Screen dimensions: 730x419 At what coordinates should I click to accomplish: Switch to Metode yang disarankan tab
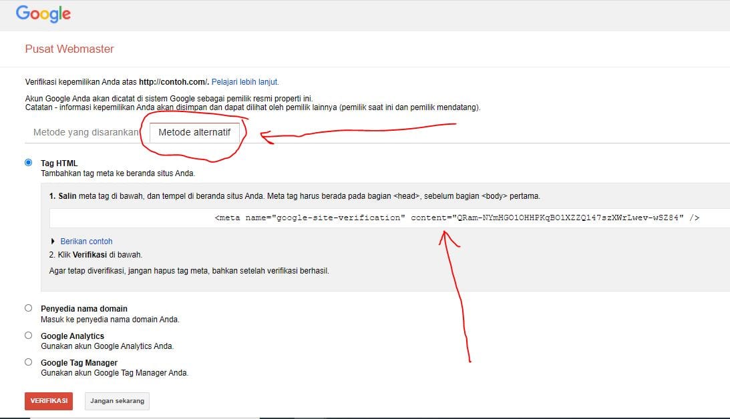pyautogui.click(x=86, y=132)
